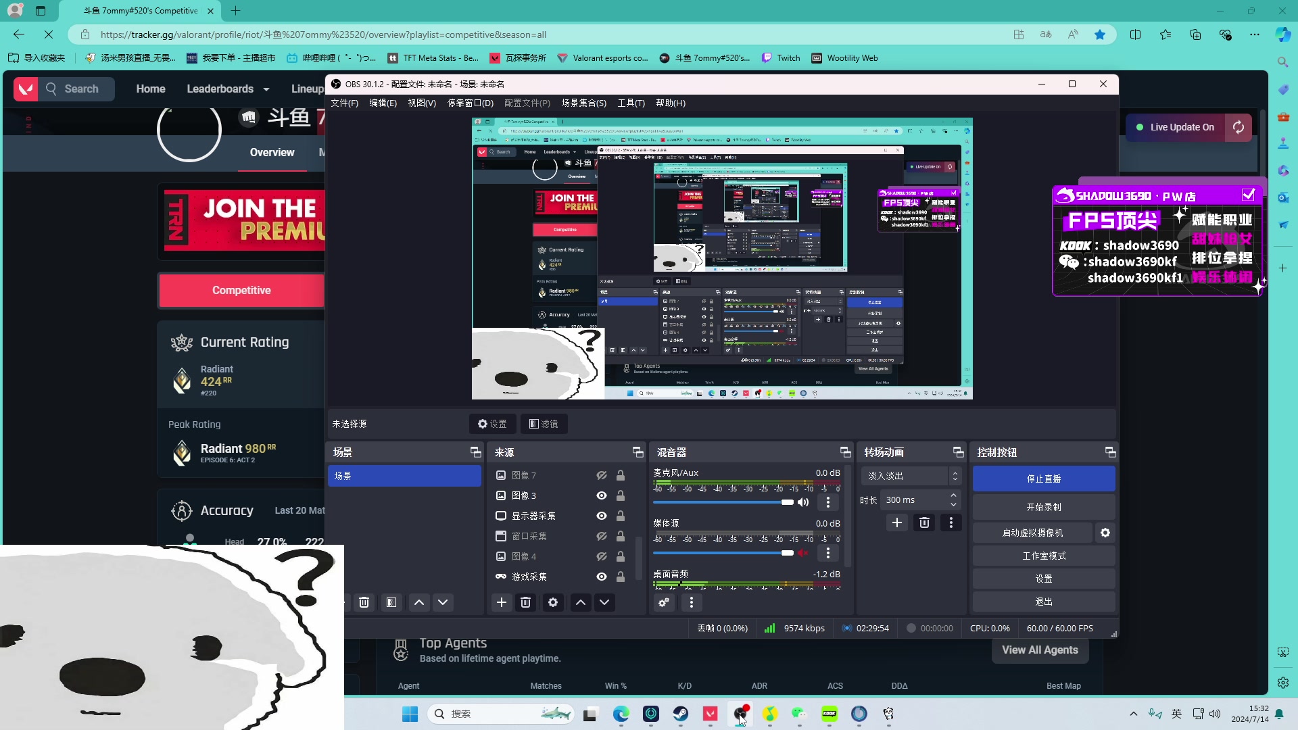Delete transition with trash icon
The width and height of the screenshot is (1298, 730).
924,522
